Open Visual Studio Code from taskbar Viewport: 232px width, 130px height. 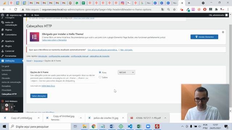click(130, 126)
